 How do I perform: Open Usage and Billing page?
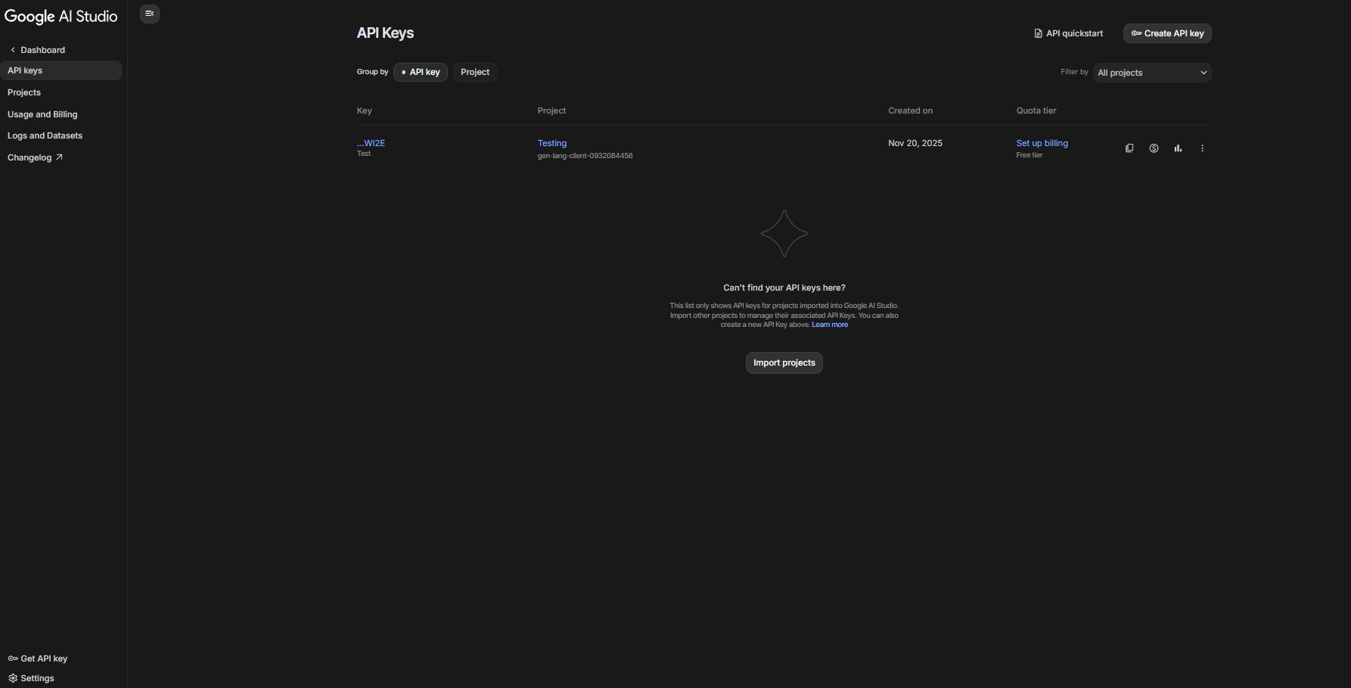42,114
